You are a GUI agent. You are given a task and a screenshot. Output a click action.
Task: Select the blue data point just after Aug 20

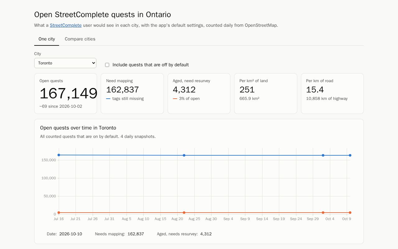pos(184,155)
